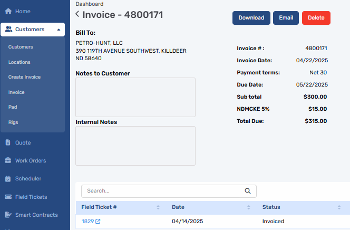Sort by Date column arrows
This screenshot has height=230, width=350.
248,207
